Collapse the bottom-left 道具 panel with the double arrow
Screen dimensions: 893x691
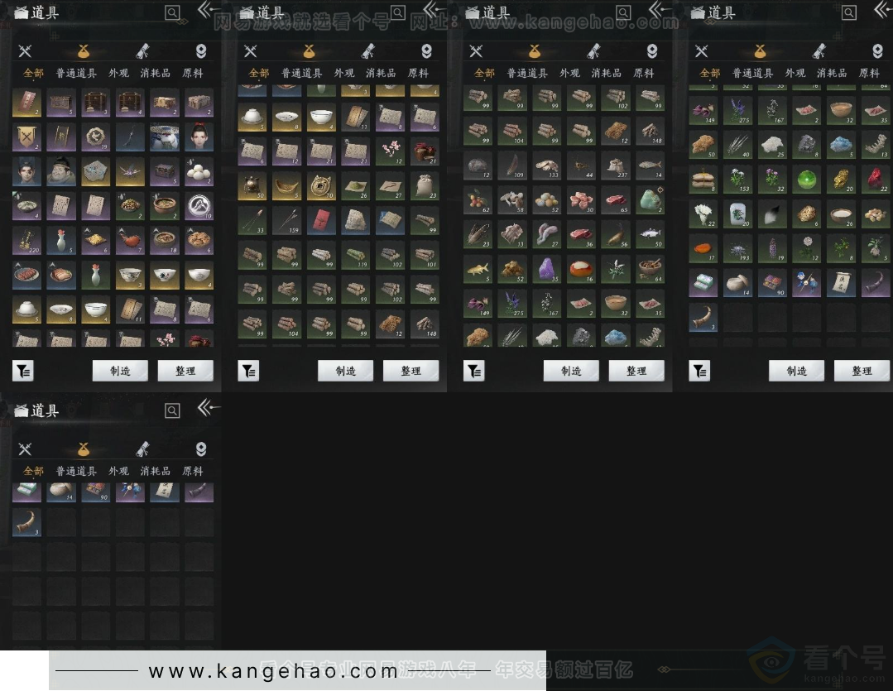(207, 408)
